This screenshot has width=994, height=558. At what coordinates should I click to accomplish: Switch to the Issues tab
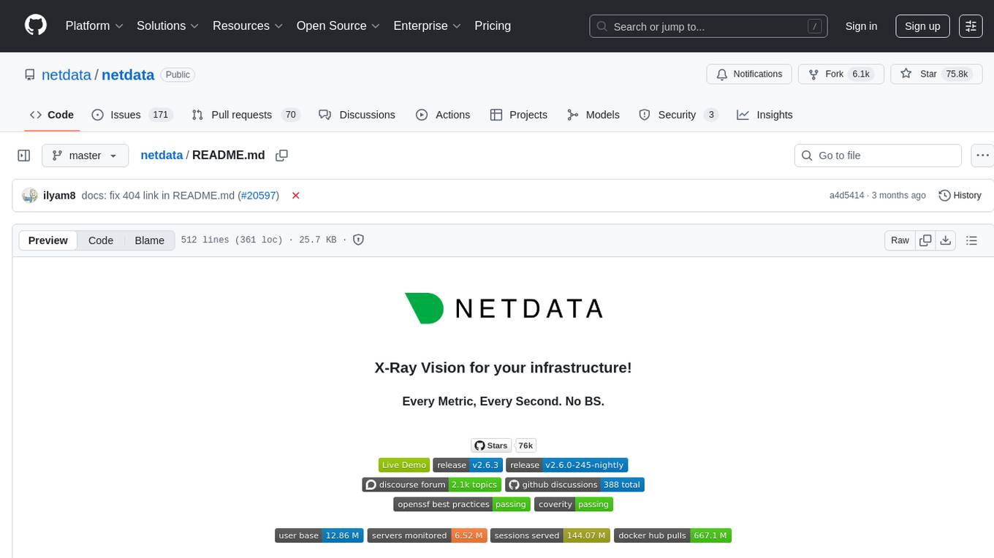click(x=132, y=115)
